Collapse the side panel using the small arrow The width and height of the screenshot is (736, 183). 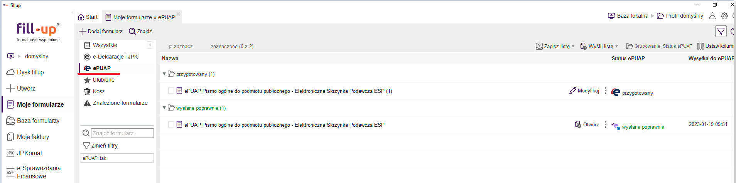[150, 45]
